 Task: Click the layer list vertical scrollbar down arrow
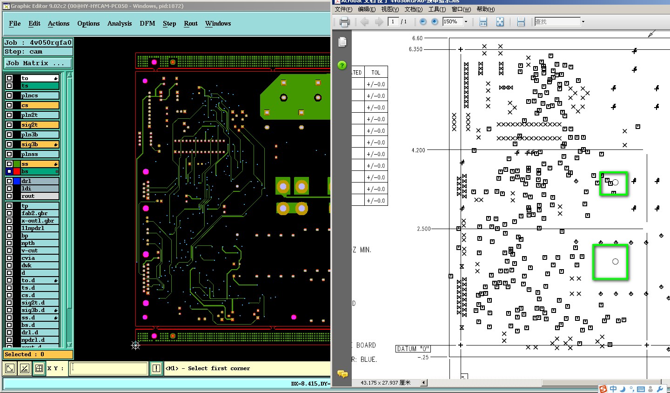[69, 345]
